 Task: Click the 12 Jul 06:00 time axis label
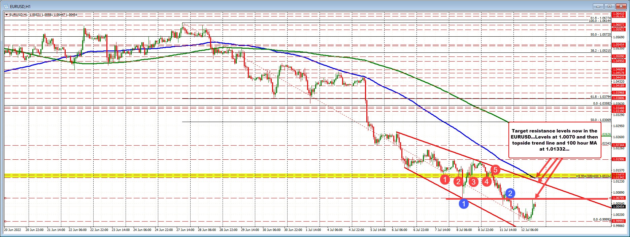529,230
